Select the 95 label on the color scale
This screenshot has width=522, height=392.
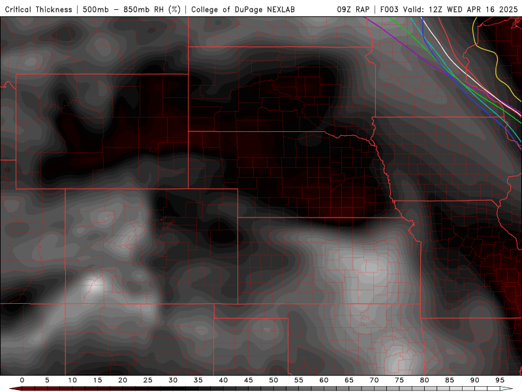pos(500,380)
